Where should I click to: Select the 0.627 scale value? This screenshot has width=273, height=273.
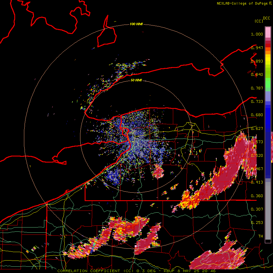tap(257, 129)
